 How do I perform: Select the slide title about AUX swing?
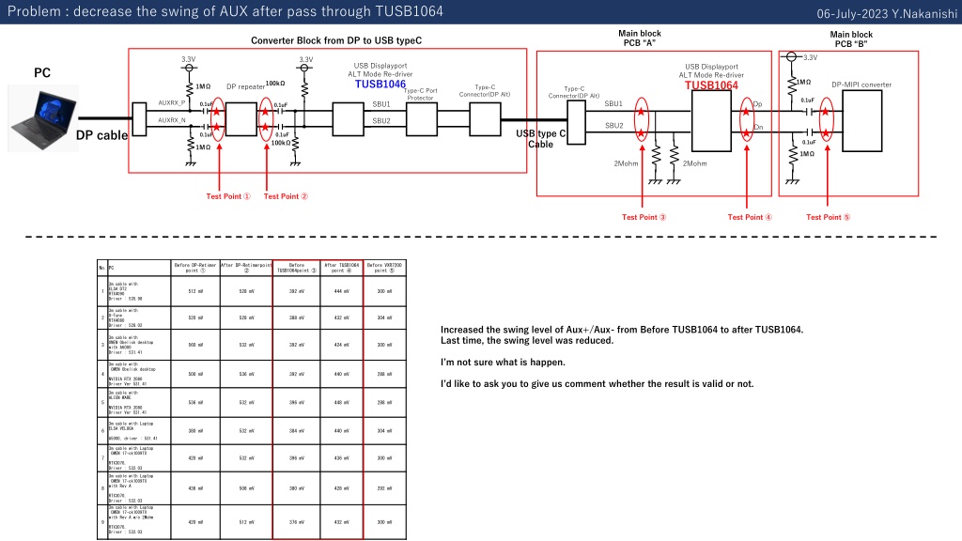point(225,11)
